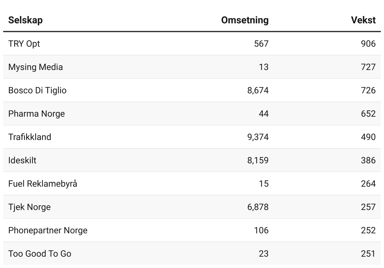Screen dimensions: 384x268
Task: Select the Pharma Norge company name
Action: (37, 114)
